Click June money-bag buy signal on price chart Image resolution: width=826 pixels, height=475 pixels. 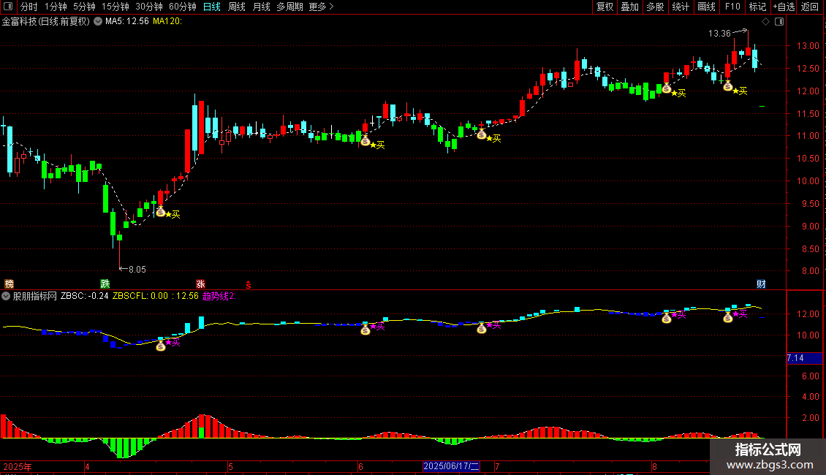point(365,140)
